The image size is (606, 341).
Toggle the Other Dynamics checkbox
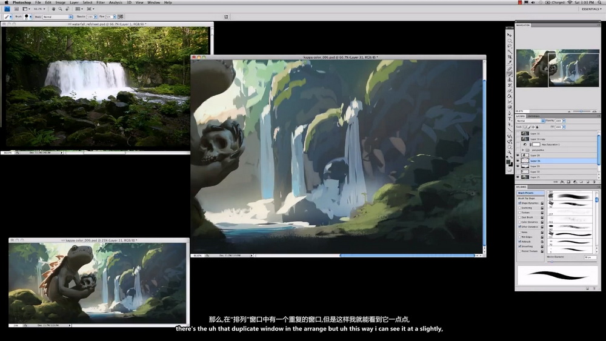(x=520, y=227)
